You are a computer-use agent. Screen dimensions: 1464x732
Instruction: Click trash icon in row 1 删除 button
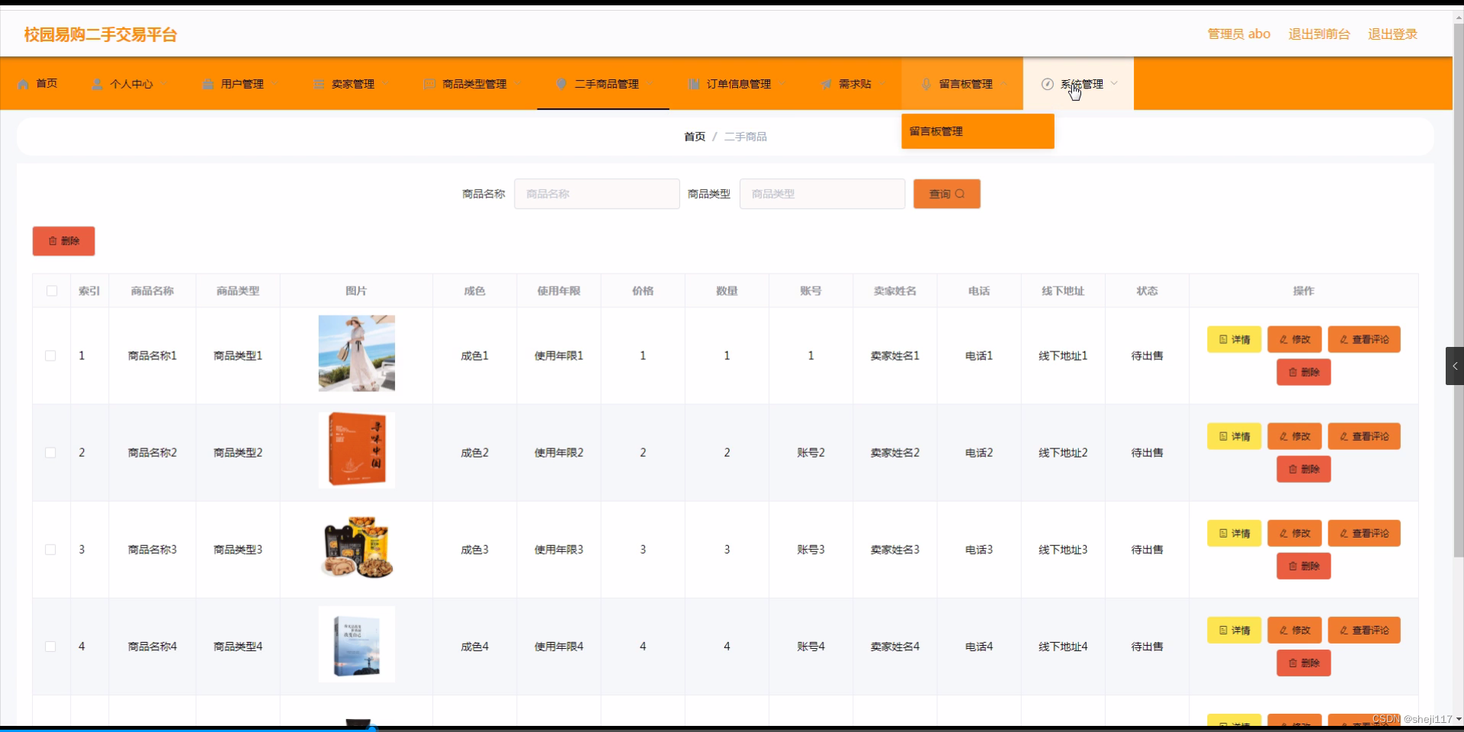point(1292,372)
